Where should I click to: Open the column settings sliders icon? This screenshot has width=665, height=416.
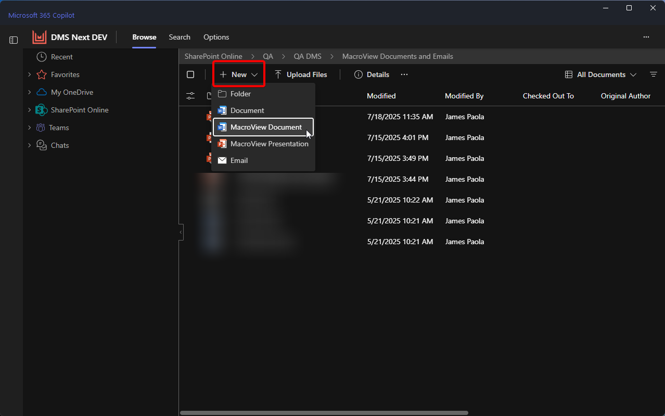click(x=190, y=96)
